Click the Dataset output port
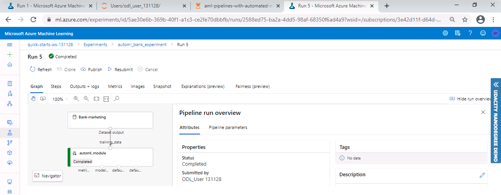 click(111, 128)
